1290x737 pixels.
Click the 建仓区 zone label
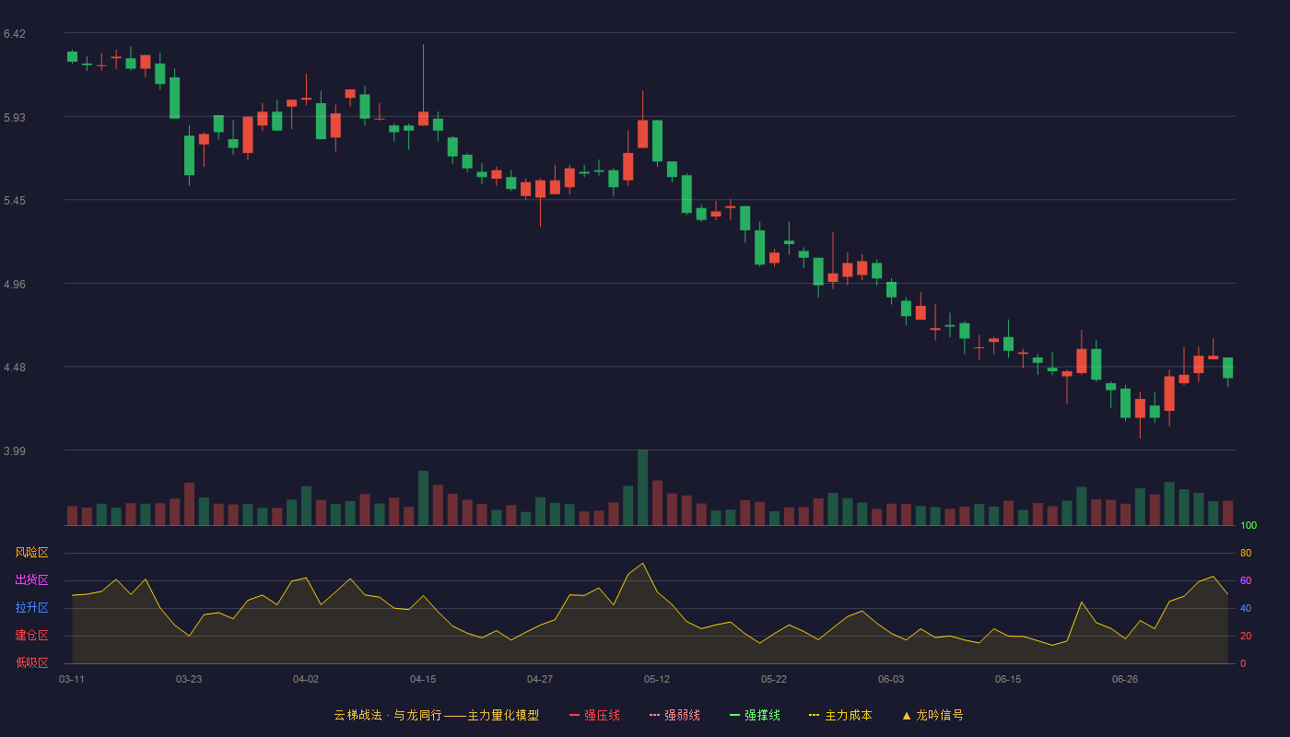[31, 636]
